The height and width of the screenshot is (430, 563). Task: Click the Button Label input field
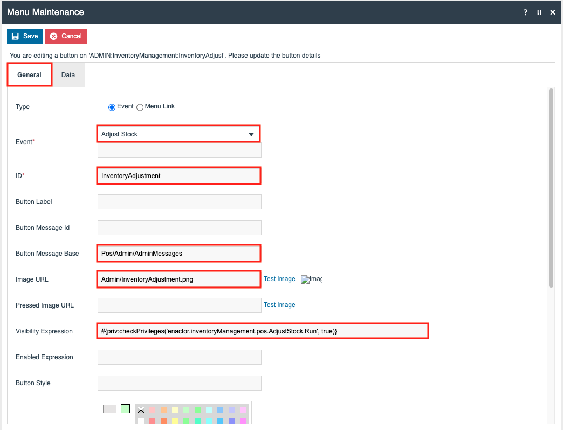click(179, 202)
